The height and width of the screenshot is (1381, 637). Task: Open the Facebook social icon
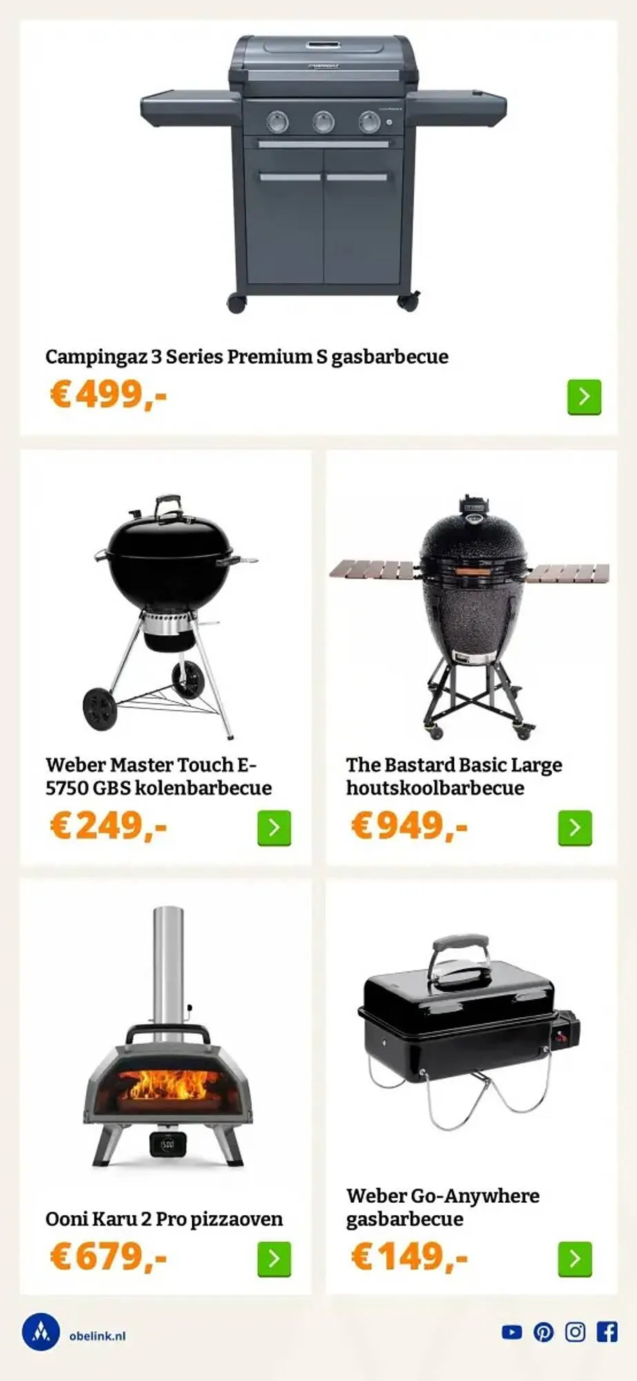pos(607,1332)
